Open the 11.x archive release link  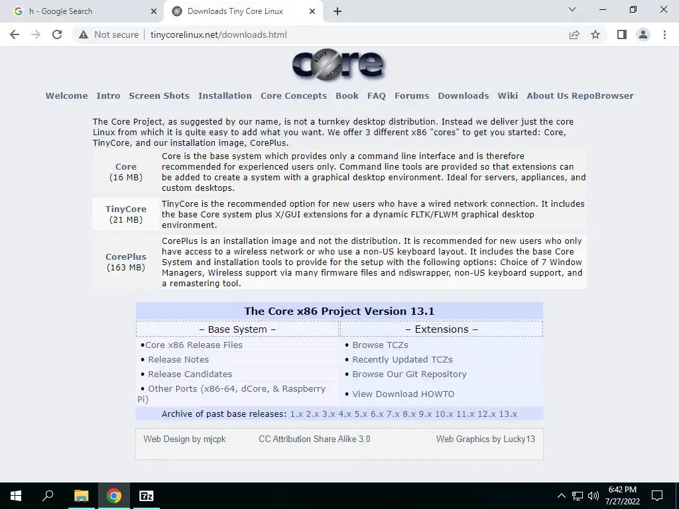click(465, 414)
